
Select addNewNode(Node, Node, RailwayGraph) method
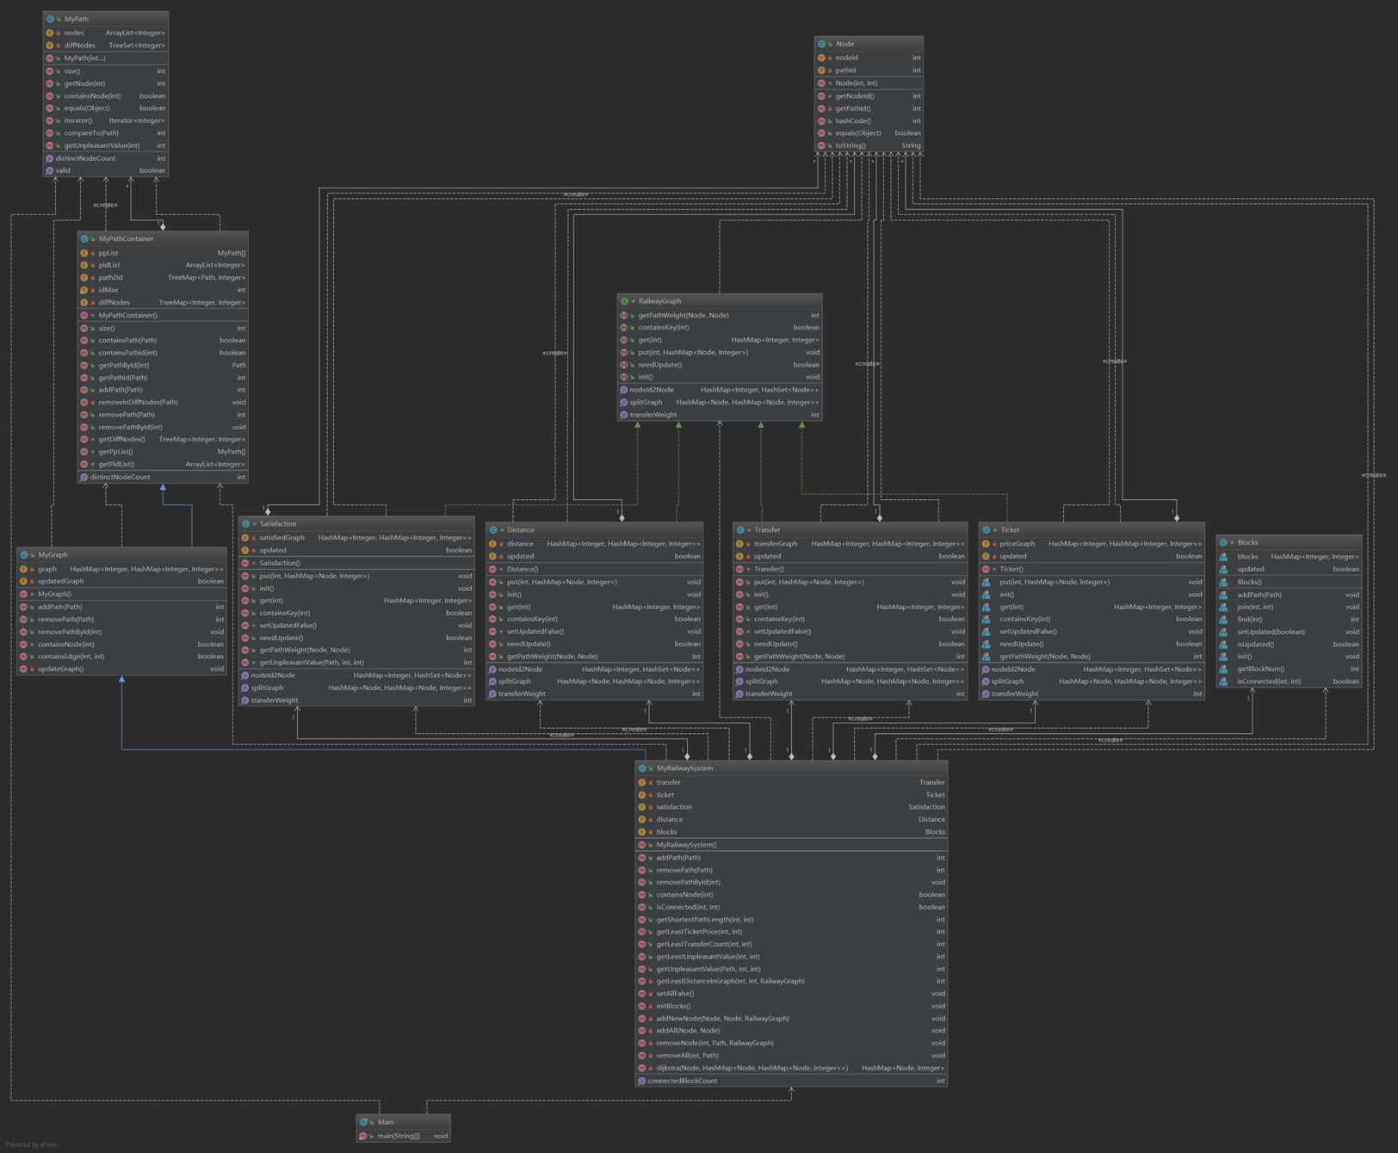[723, 1019]
